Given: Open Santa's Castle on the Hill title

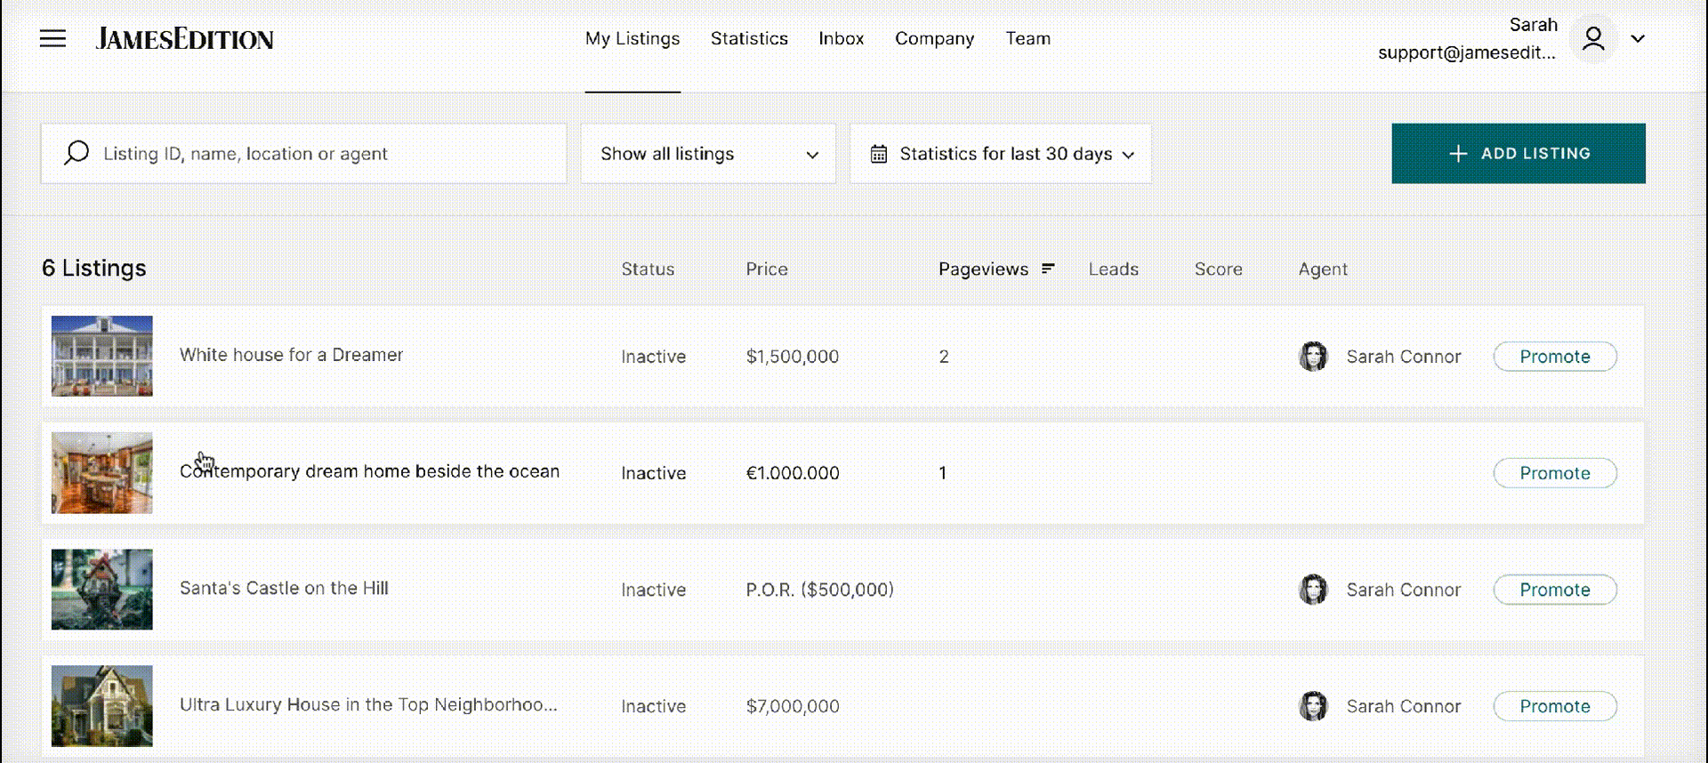Looking at the screenshot, I should [x=284, y=588].
